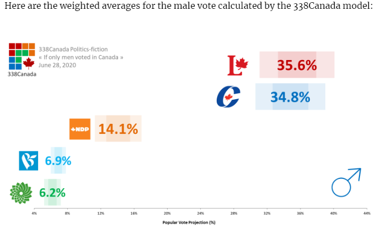The image size is (392, 234).
Task: Select the Liberal 35.6% bar
Action: click(x=297, y=64)
